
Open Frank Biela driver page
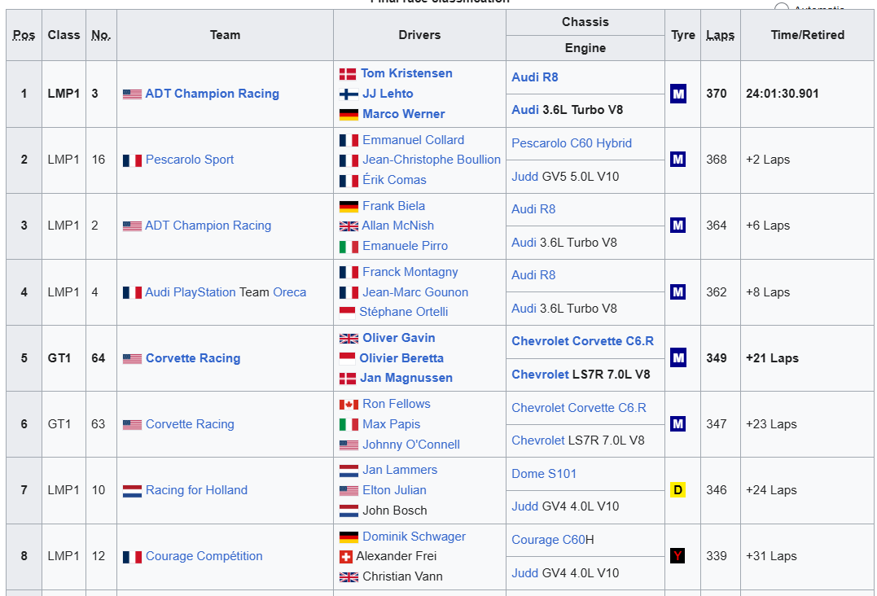click(x=393, y=206)
